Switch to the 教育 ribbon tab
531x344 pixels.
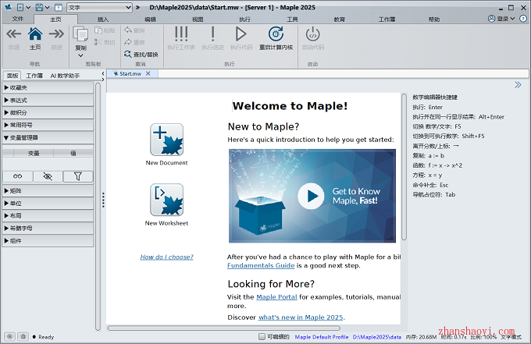click(x=340, y=20)
